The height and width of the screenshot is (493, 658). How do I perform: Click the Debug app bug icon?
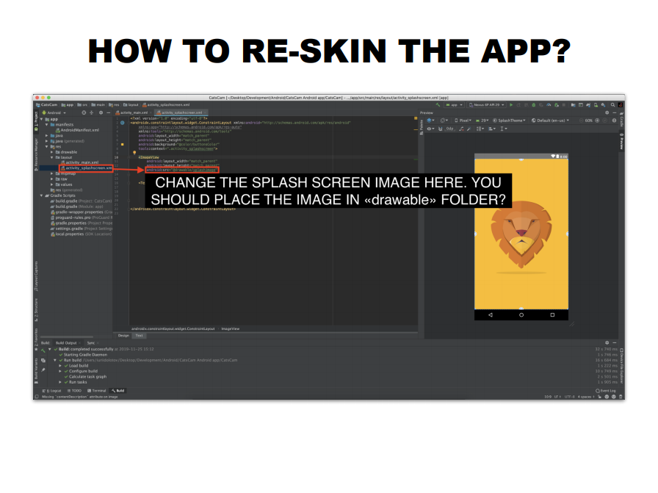(534, 105)
